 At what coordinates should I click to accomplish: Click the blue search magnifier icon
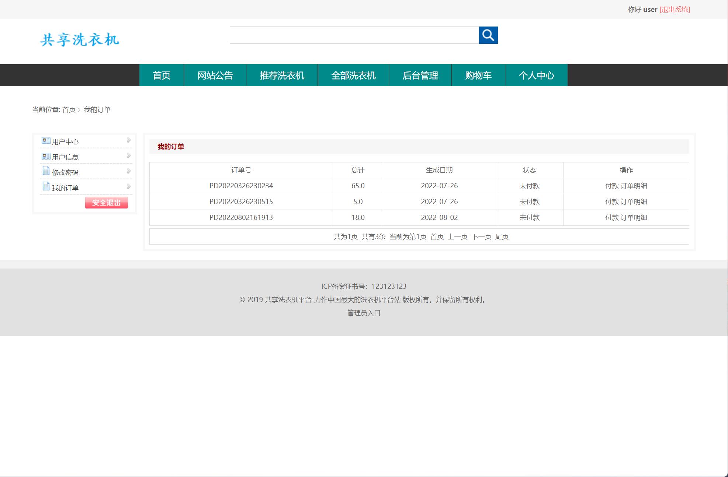click(x=488, y=35)
